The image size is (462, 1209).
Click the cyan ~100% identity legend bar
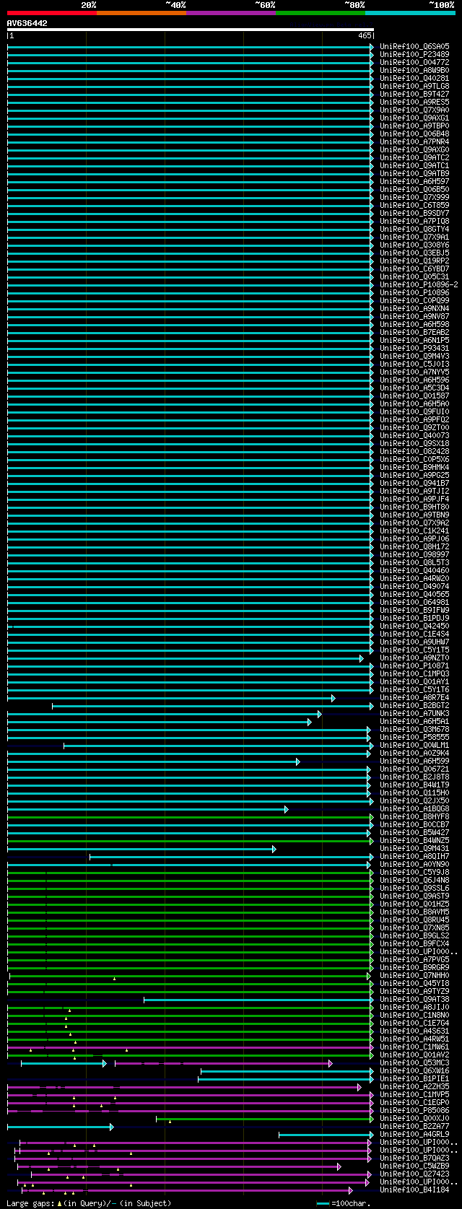[x=410, y=13]
